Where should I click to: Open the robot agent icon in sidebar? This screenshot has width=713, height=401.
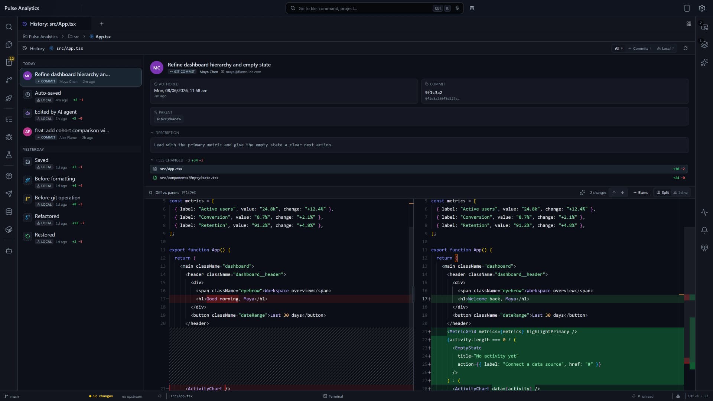9,251
